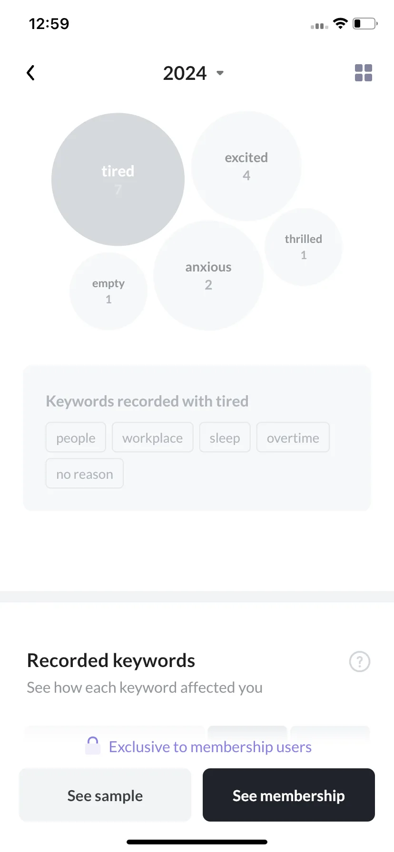Viewport: 394px width, 852px height.
Task: Select the empty emotion bubble
Action: [x=108, y=291]
